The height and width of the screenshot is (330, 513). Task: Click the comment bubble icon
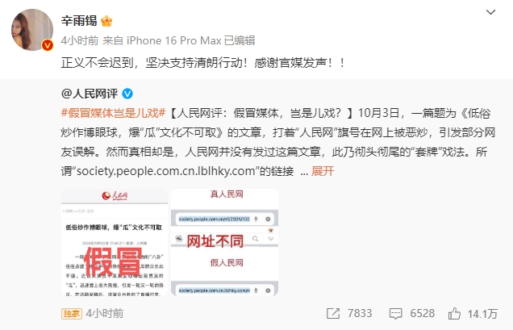pos(395,314)
